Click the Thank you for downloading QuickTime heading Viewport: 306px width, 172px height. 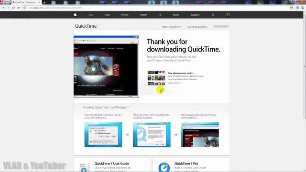[184, 45]
